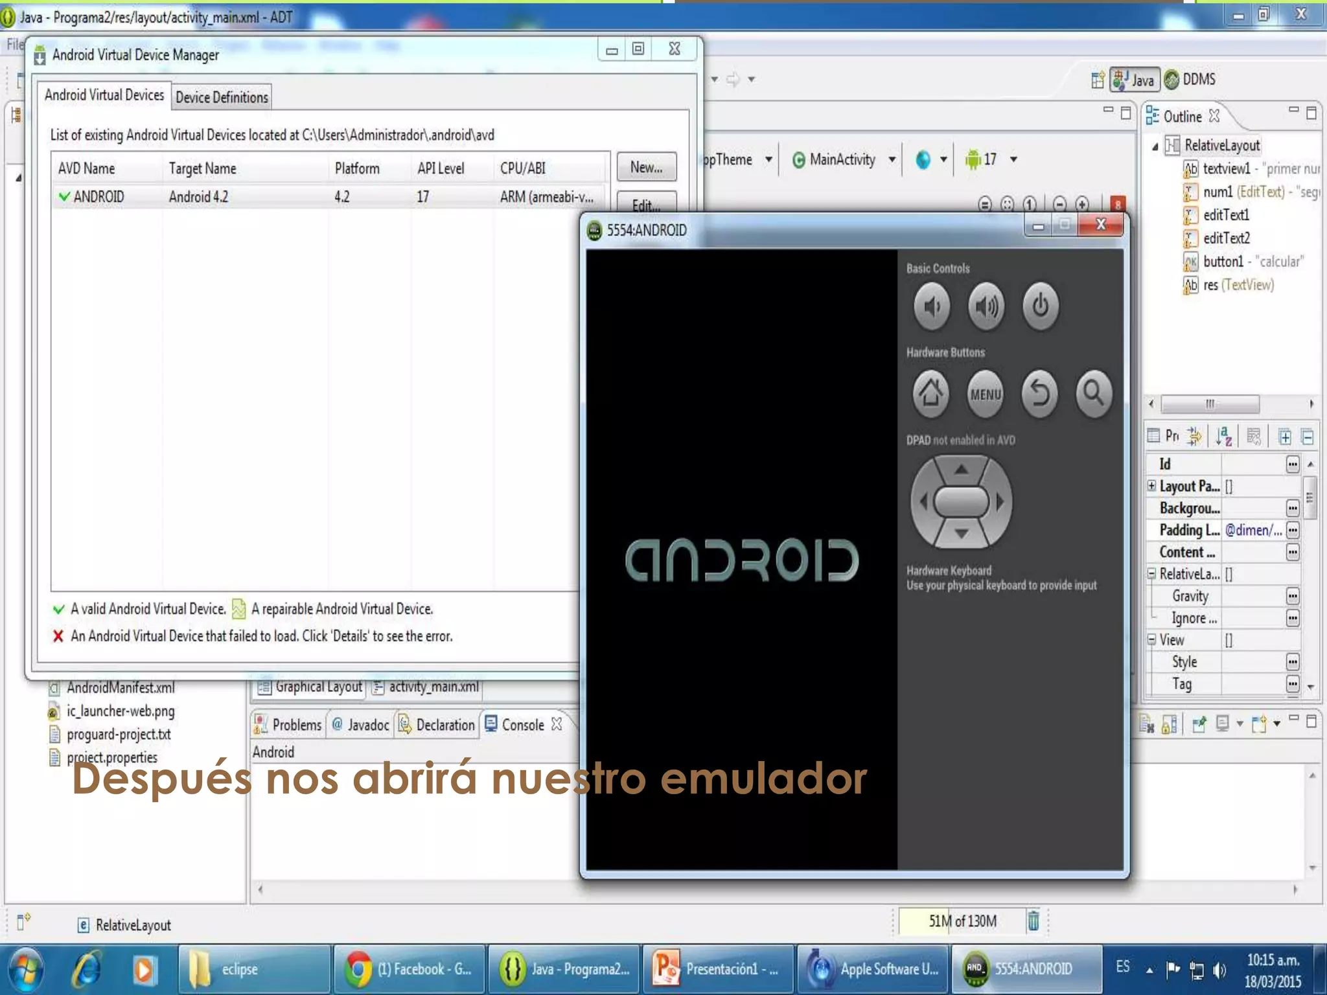
Task: Tap the emulator Home hardware button
Action: [931, 393]
